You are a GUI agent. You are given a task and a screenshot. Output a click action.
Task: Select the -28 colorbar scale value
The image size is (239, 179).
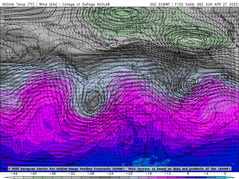point(91,174)
